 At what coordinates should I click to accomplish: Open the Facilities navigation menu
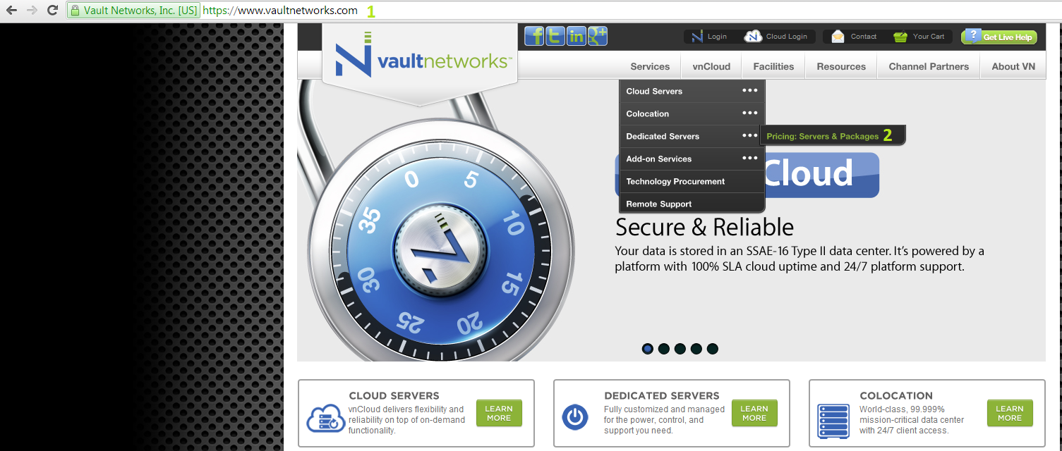tap(773, 66)
